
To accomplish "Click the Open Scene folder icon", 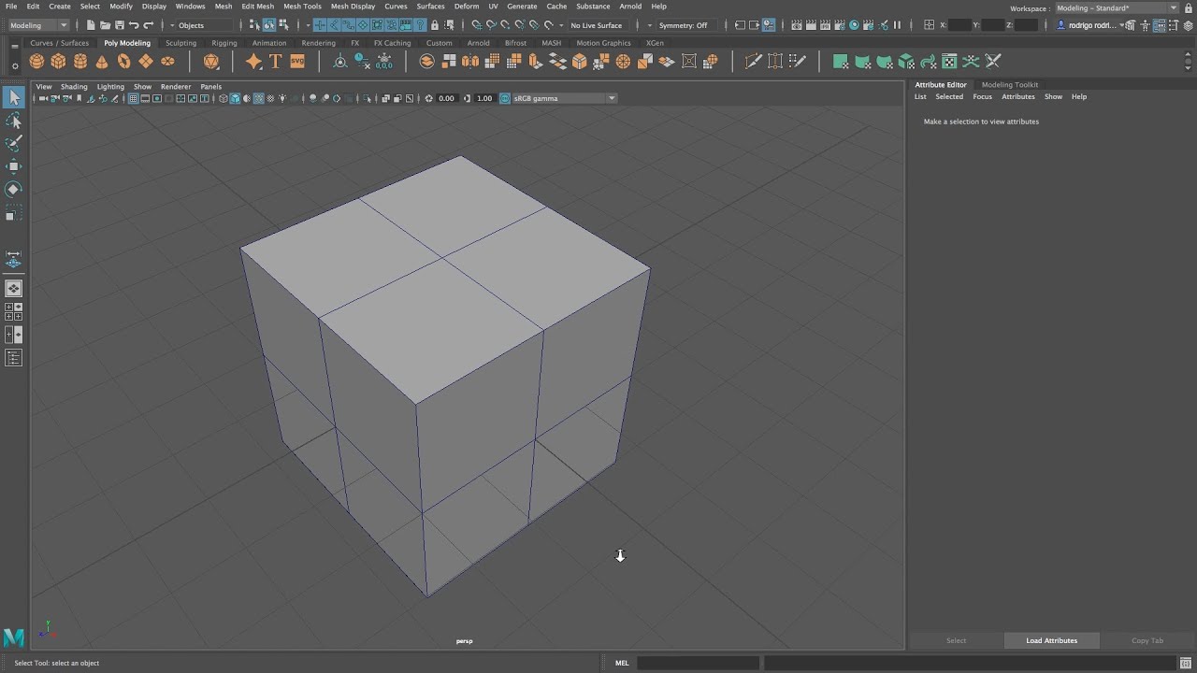I will [105, 25].
